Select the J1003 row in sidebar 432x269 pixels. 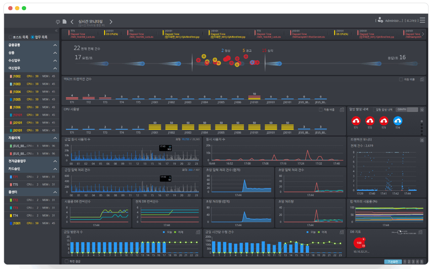(x=32, y=84)
